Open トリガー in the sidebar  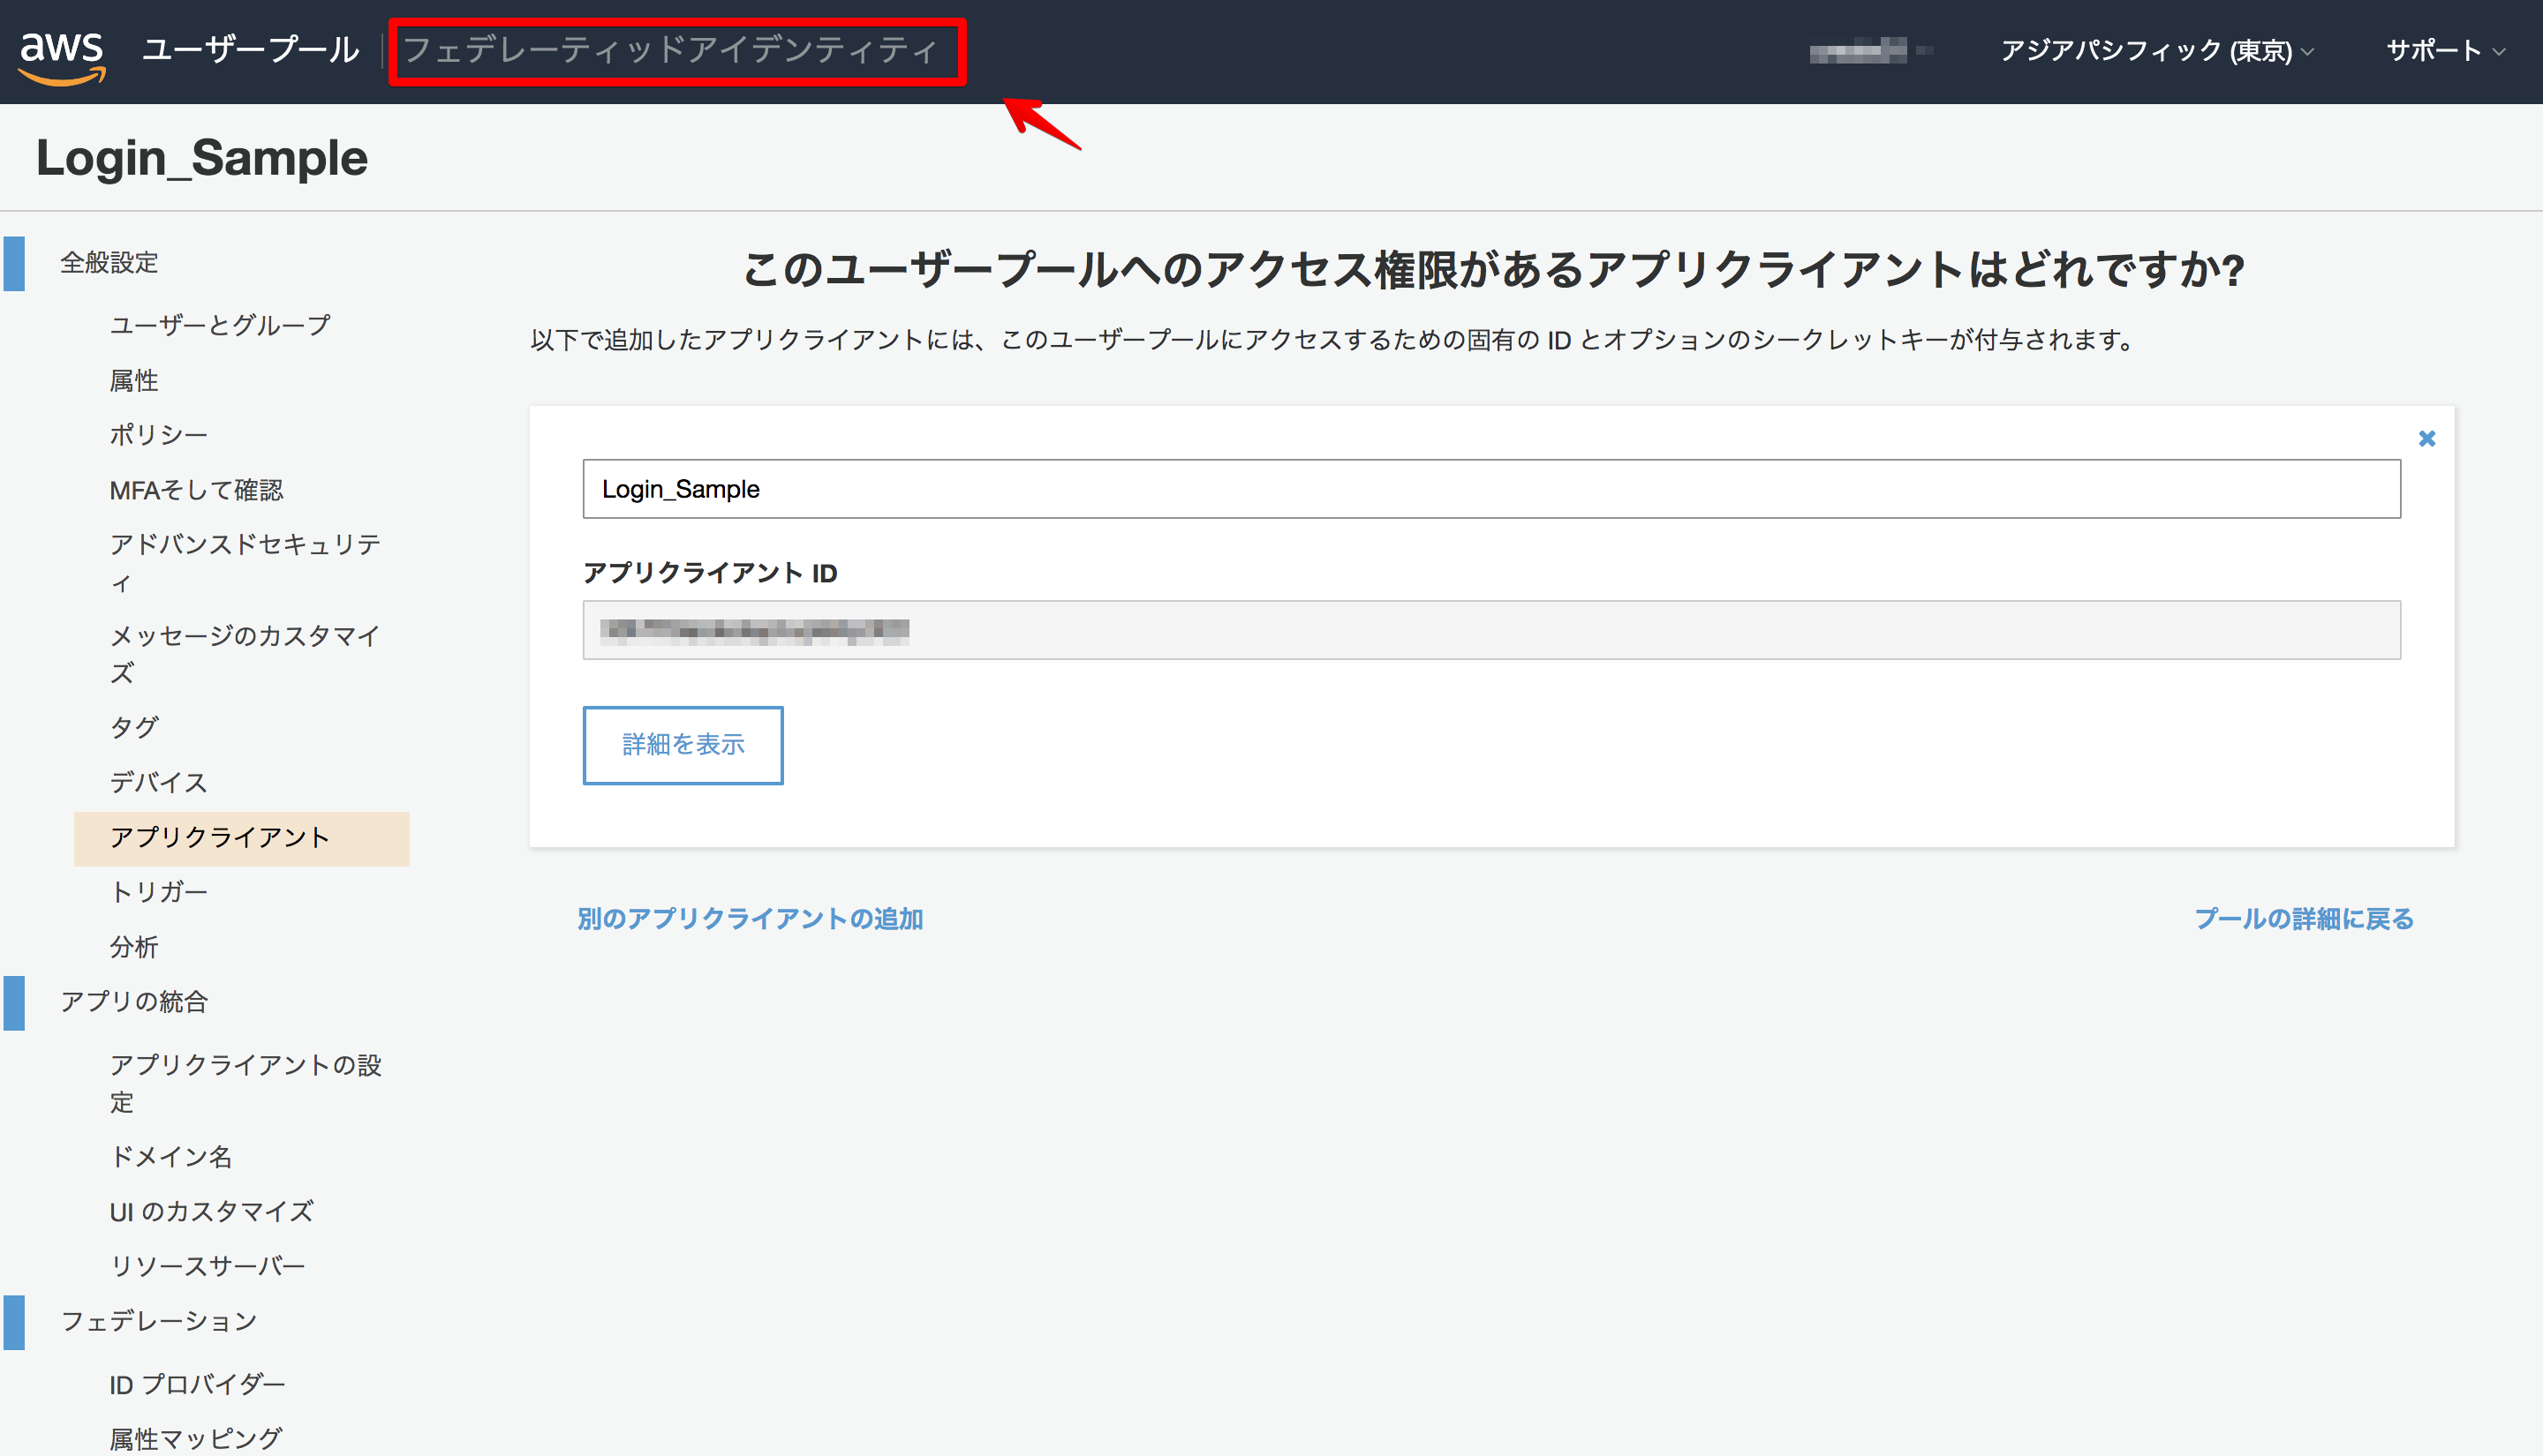[x=159, y=892]
